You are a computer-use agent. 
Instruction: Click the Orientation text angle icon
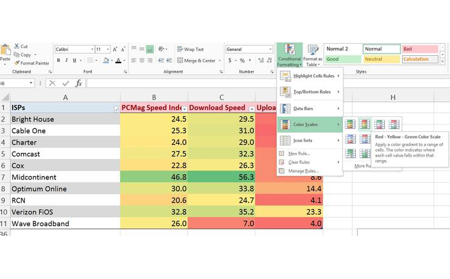(x=161, y=49)
